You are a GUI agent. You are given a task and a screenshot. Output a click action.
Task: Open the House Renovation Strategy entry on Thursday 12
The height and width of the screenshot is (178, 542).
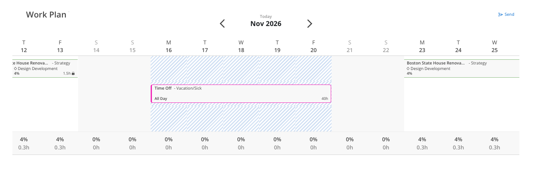point(45,68)
